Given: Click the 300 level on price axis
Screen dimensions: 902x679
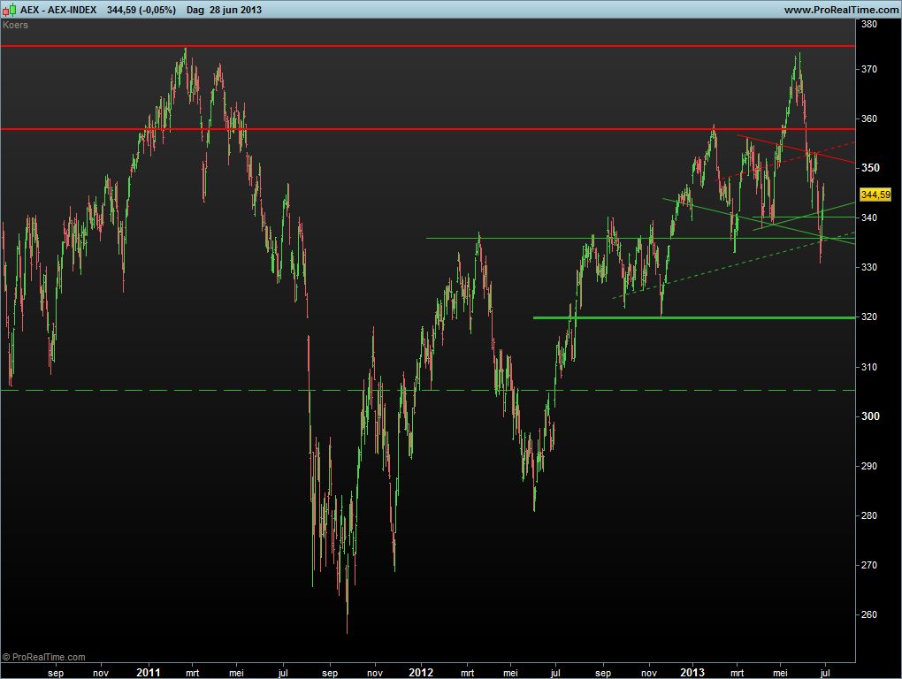Looking at the screenshot, I should click(x=869, y=416).
